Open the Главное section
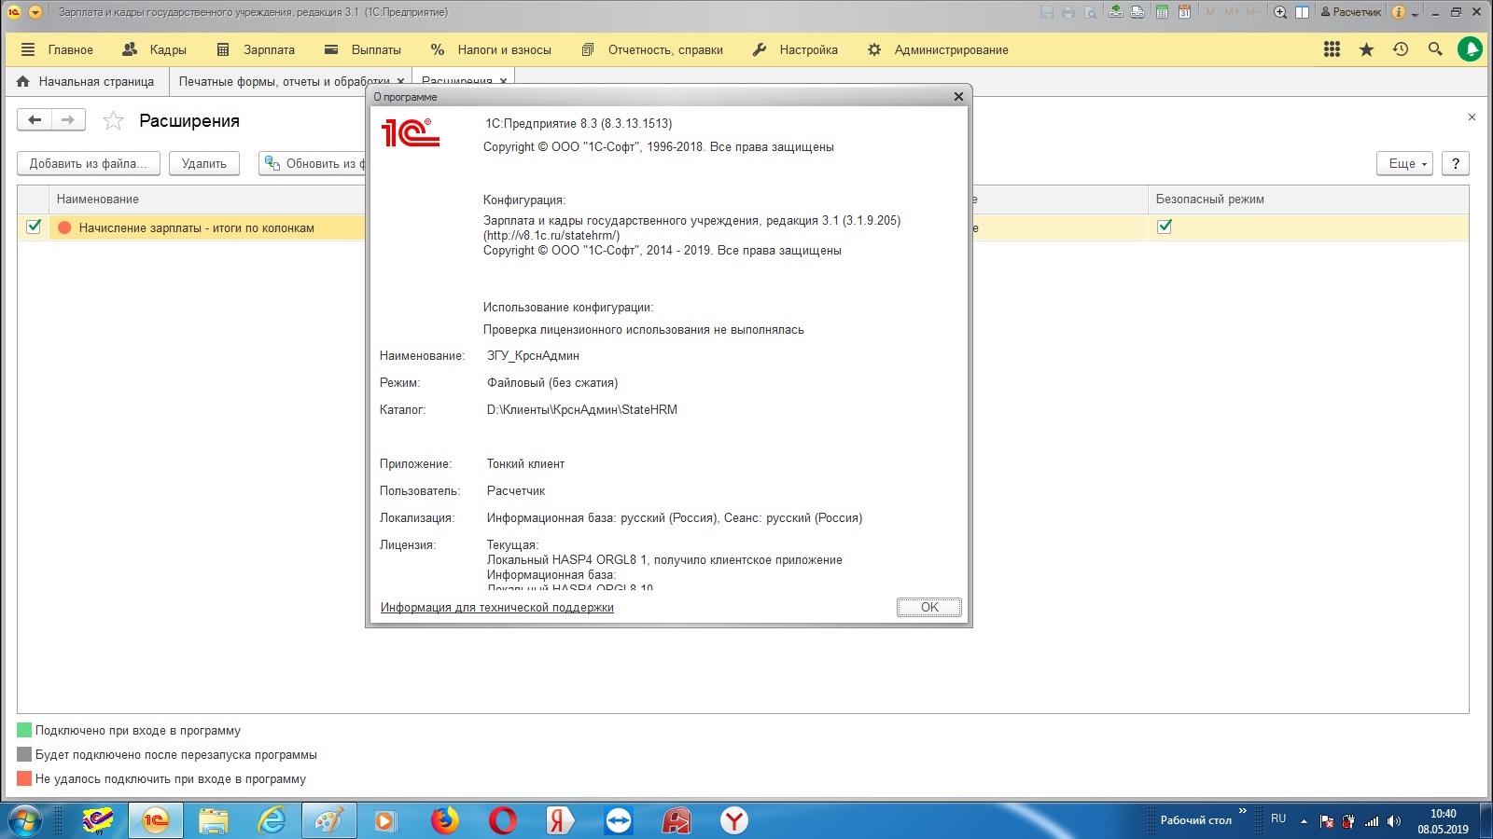Viewport: 1493px width, 839px height. coord(57,49)
